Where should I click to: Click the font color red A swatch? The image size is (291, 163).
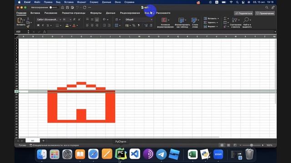74,25
